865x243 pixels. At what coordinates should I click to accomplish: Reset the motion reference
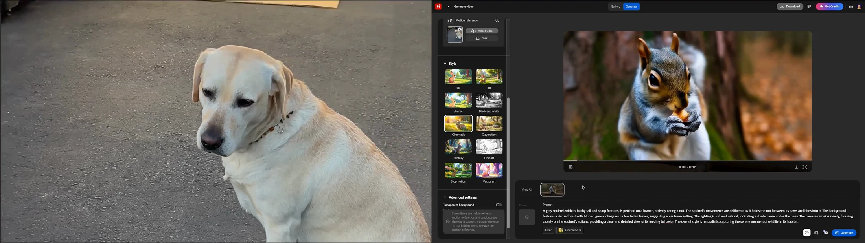tap(482, 38)
